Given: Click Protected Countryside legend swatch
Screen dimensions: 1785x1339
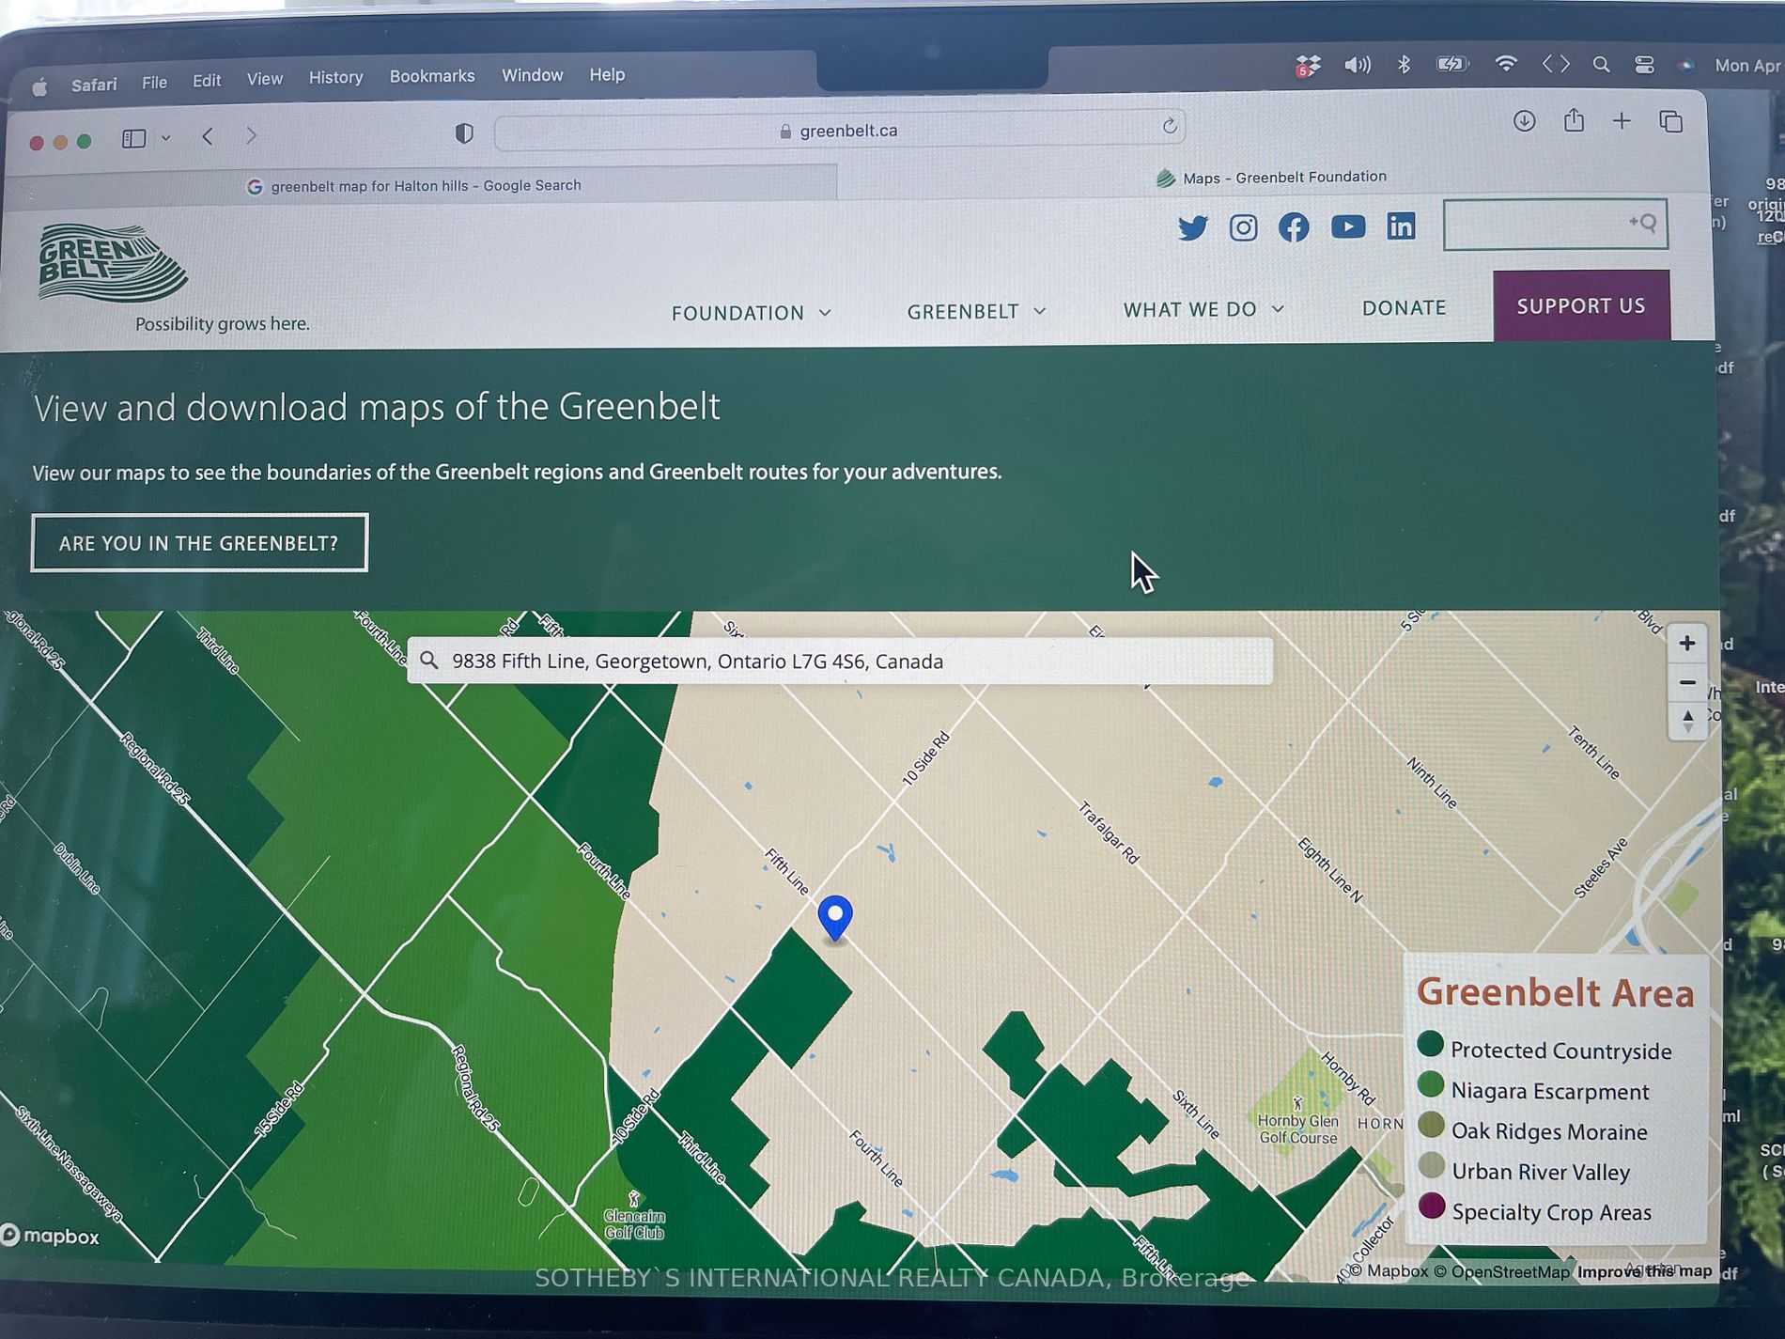Looking at the screenshot, I should point(1430,1044).
